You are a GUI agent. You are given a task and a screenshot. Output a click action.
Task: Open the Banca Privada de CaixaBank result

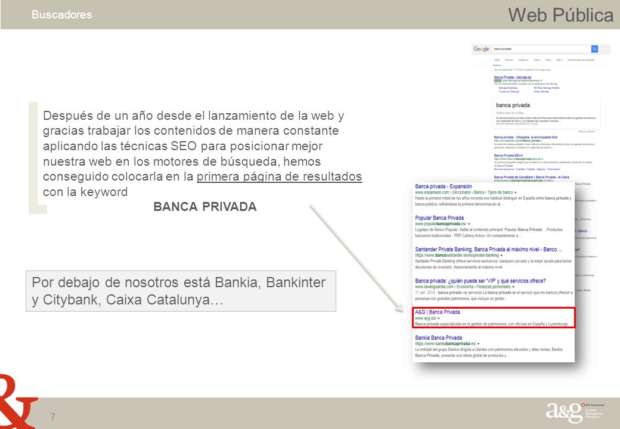[531, 177]
